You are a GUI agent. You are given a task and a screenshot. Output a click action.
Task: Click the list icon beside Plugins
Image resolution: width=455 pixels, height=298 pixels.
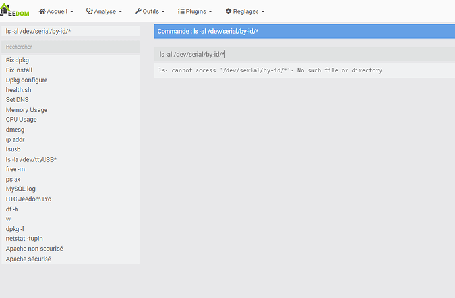tap(181, 11)
